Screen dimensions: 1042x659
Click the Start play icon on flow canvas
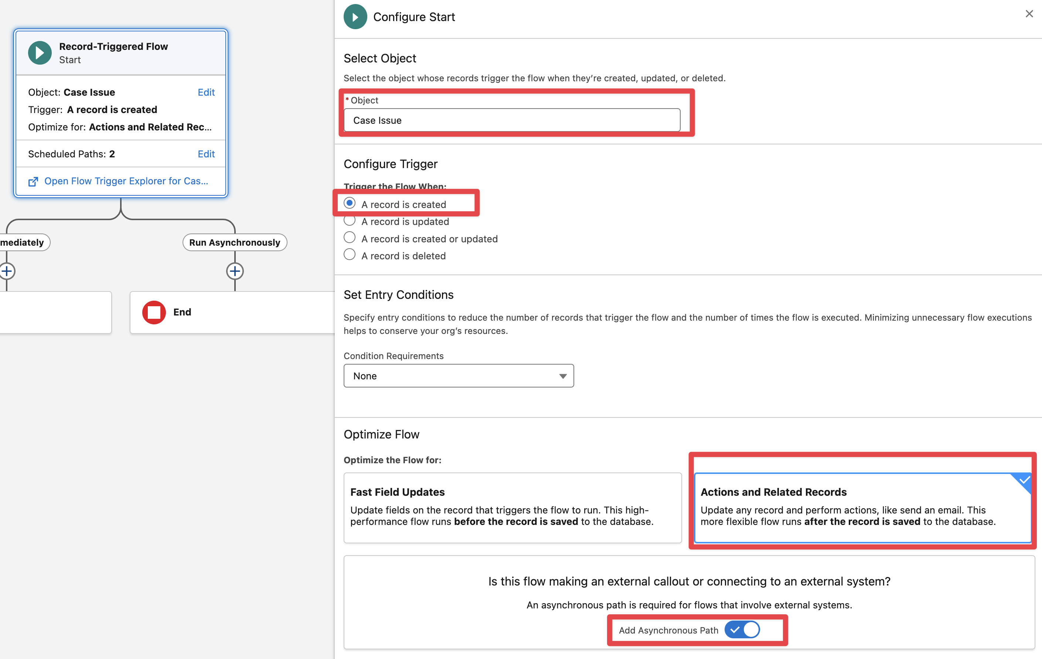[x=40, y=53]
